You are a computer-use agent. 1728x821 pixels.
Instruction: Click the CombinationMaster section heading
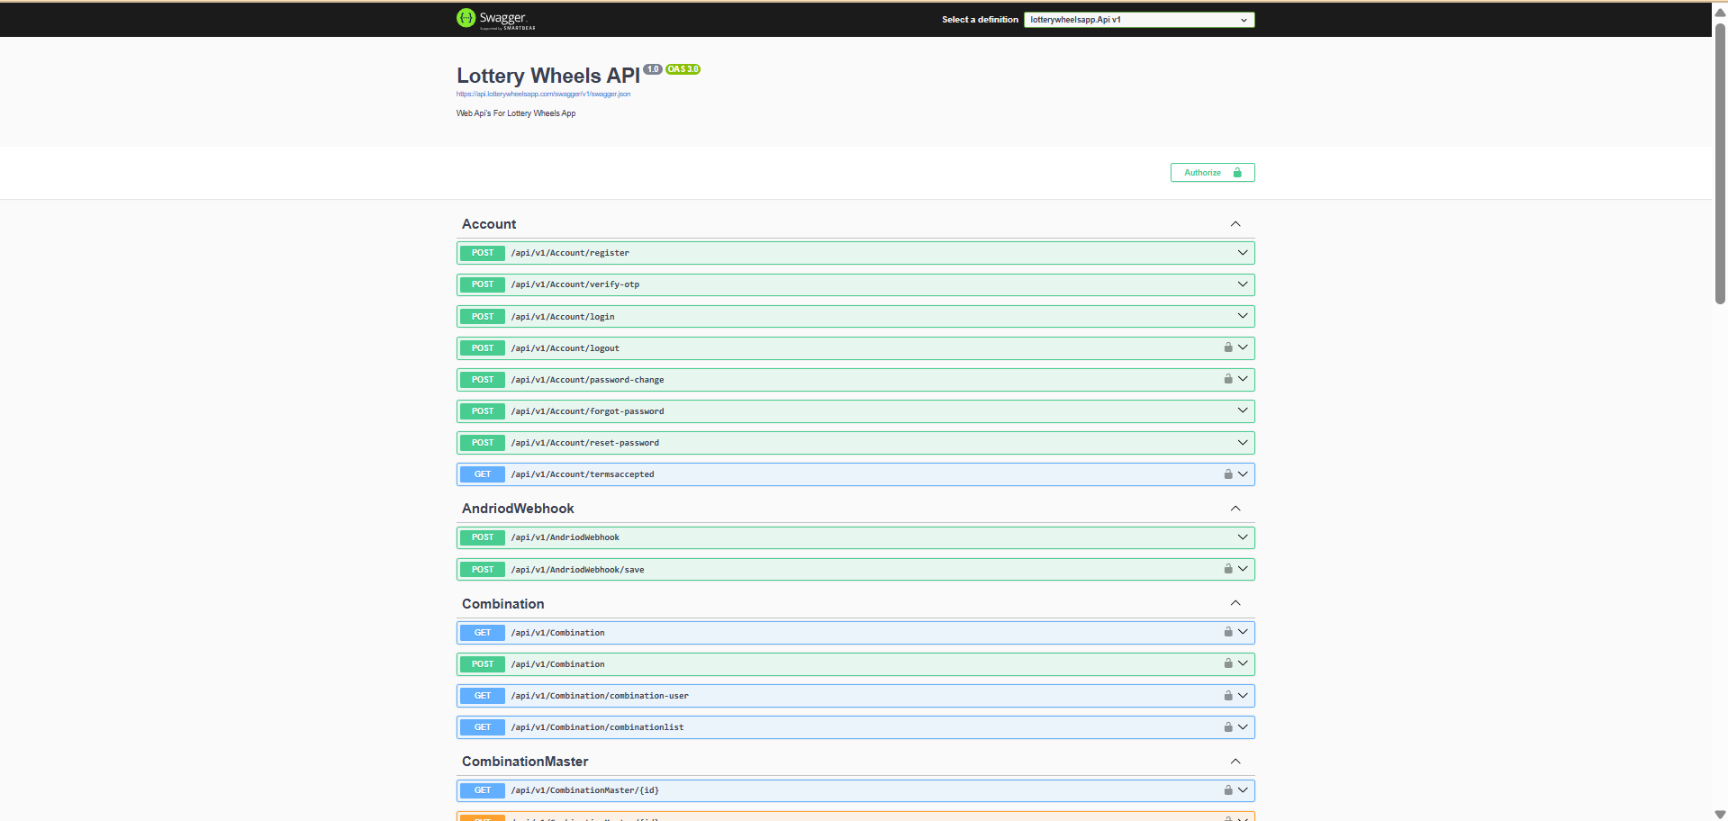pos(525,762)
